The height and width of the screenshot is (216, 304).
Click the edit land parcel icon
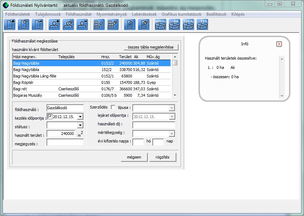[24, 24]
